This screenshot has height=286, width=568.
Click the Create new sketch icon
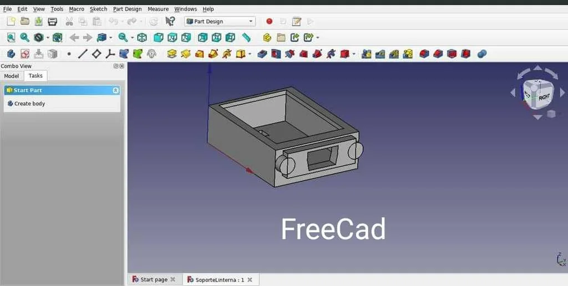coord(25,54)
